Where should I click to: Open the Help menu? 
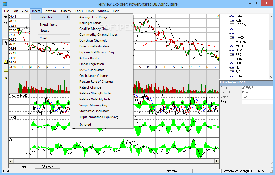coord(116,11)
